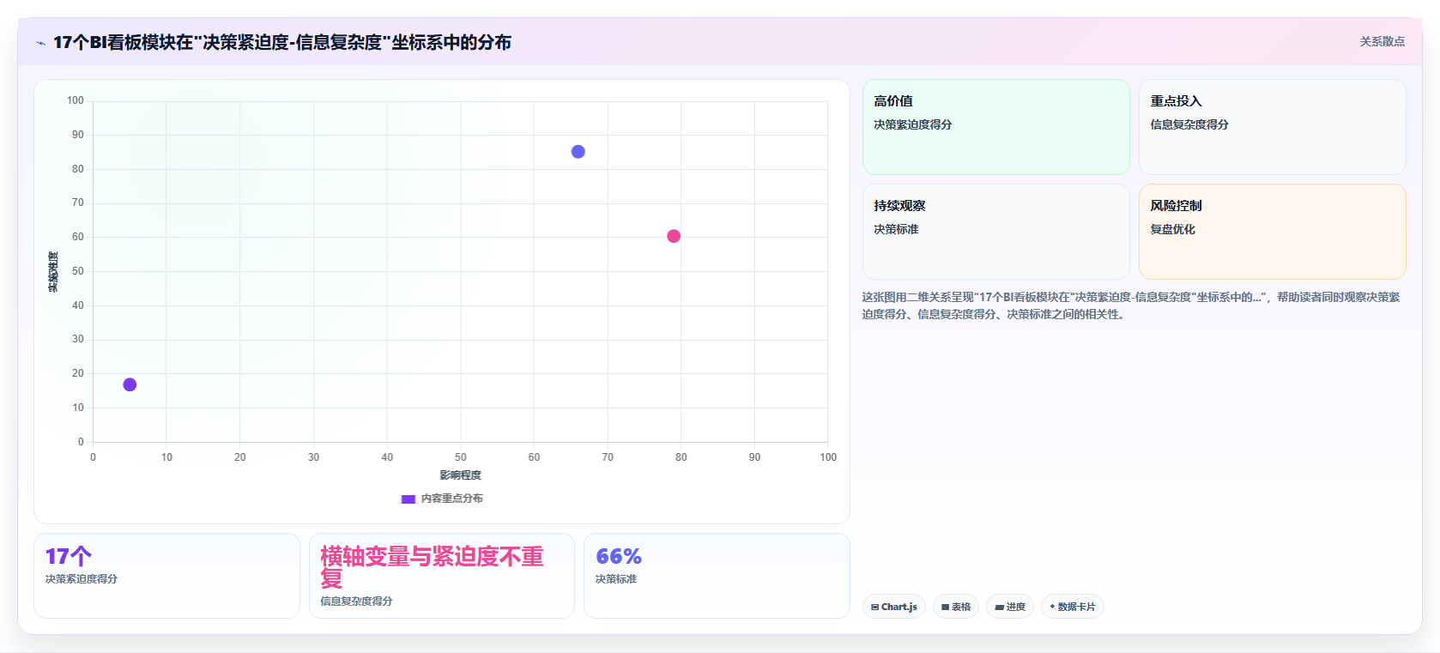Click the Chart.js tag
Image resolution: width=1440 pixels, height=653 pixels.
[x=894, y=607]
